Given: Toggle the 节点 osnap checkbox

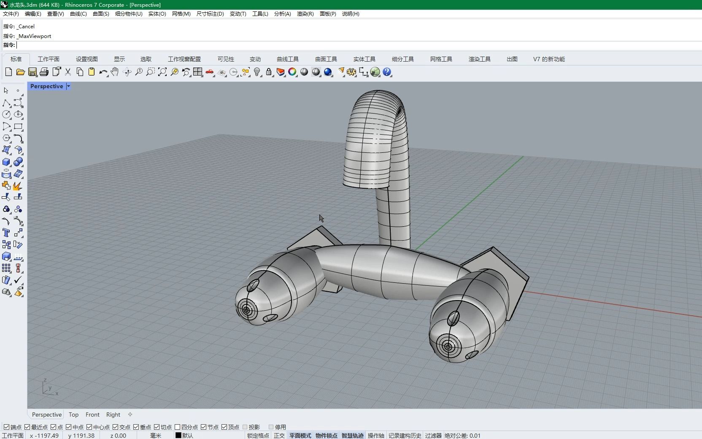Looking at the screenshot, I should point(203,427).
